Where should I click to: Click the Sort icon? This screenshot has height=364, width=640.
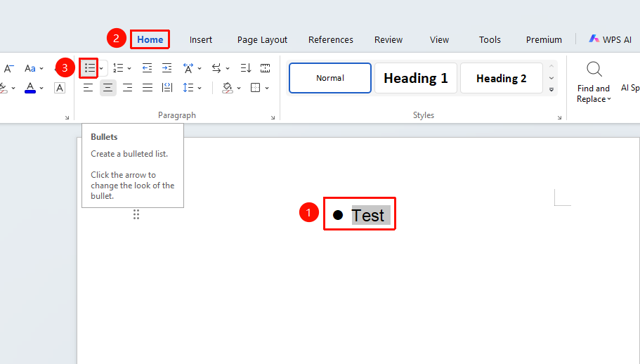[x=246, y=68]
